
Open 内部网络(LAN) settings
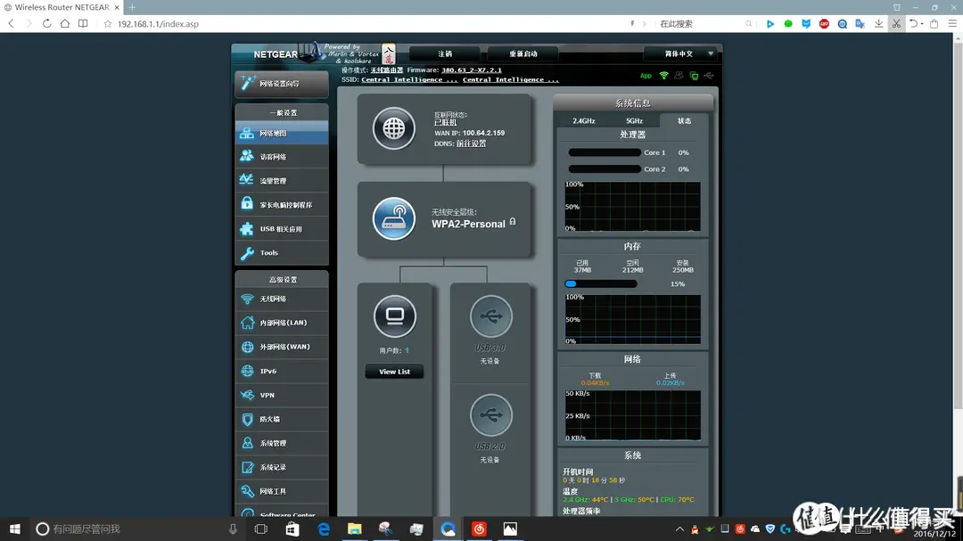coord(281,323)
